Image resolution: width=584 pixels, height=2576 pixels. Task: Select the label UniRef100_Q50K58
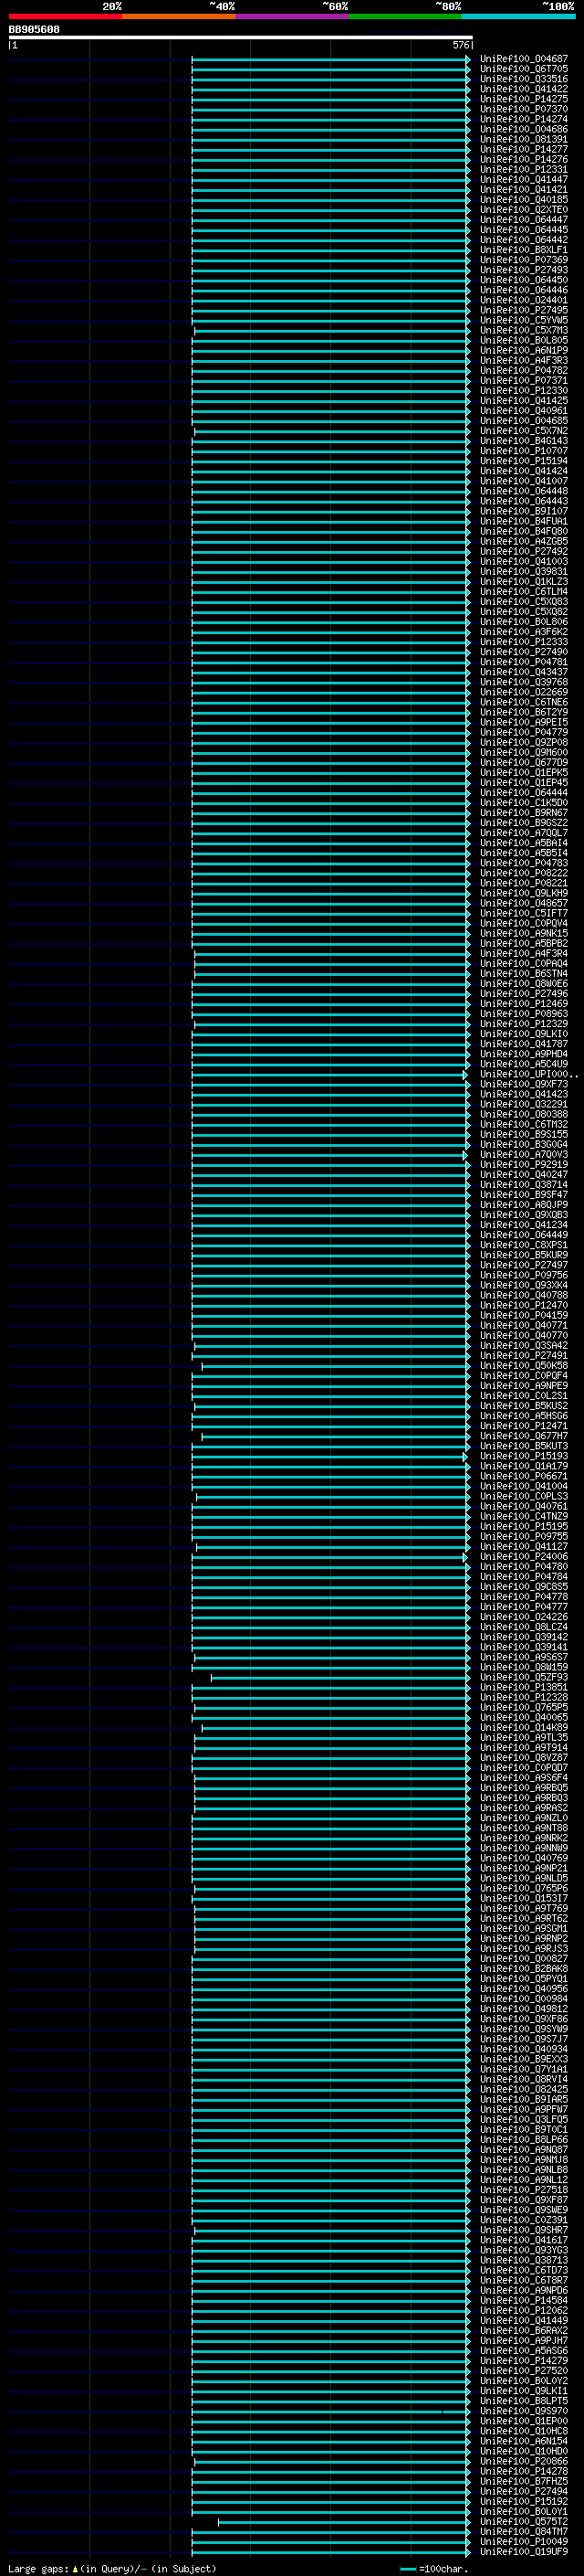click(x=524, y=1365)
